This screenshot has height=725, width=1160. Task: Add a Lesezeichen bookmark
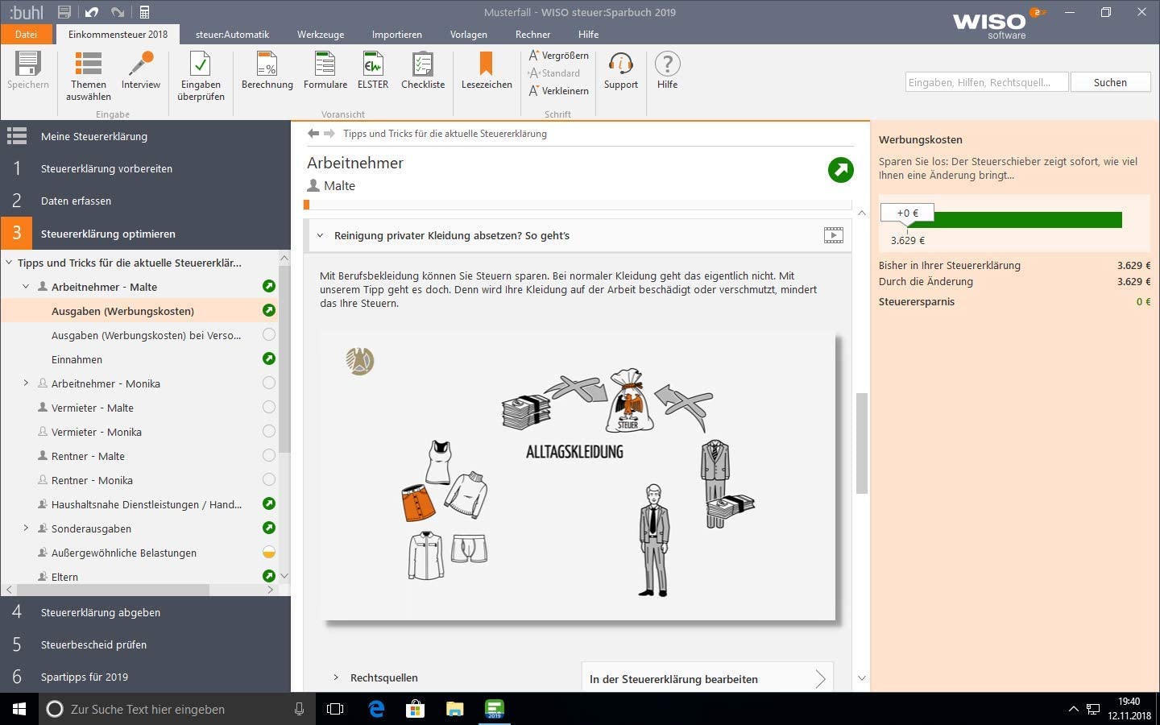coord(487,64)
